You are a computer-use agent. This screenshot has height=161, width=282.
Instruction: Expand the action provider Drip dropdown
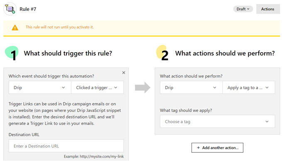pos(191,88)
